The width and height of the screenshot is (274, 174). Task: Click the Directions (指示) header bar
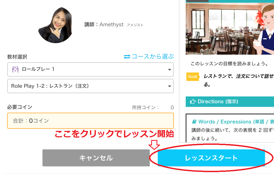click(x=230, y=102)
